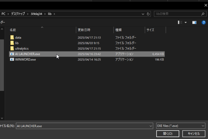Click the キャンセル button
208x139 pixels.
[194, 134]
